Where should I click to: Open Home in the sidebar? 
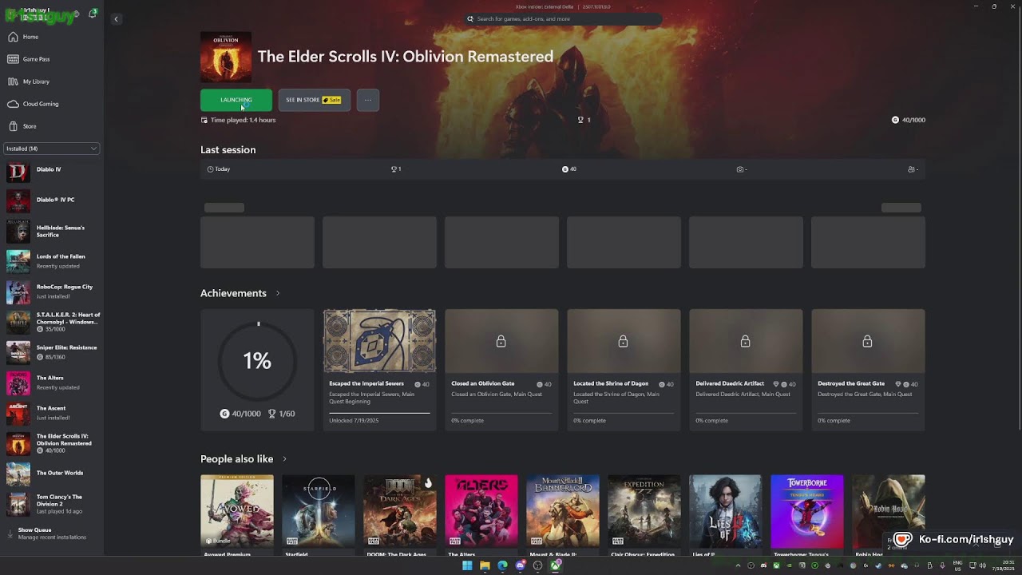[52, 37]
